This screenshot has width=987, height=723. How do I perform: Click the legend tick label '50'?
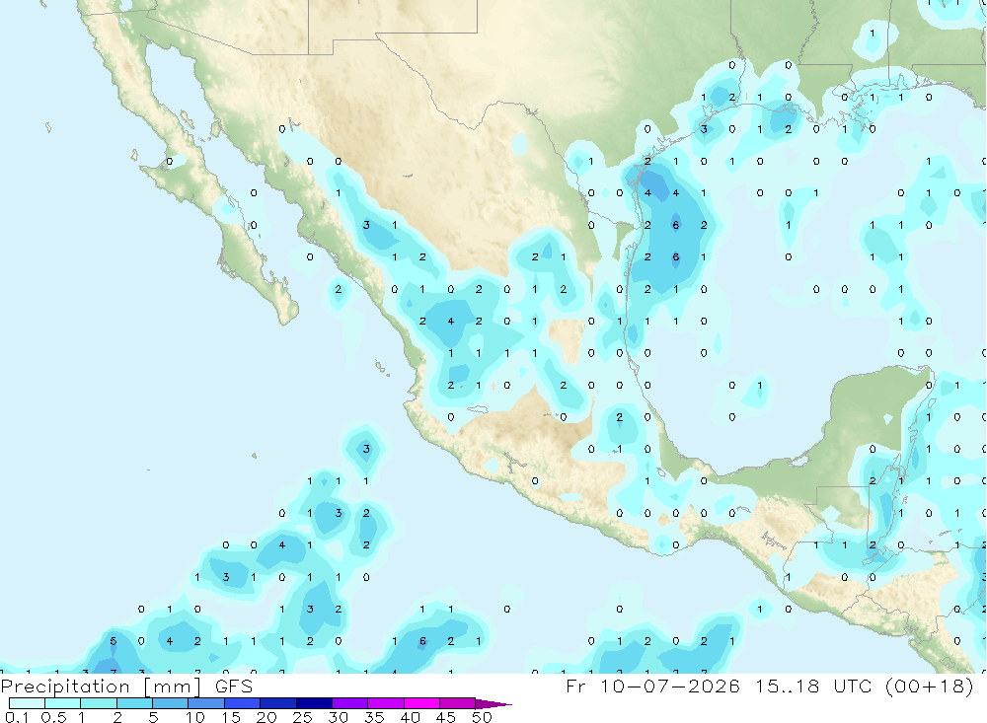483,717
